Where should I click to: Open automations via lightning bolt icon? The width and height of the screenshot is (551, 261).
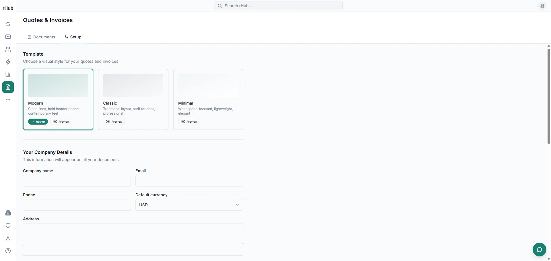(x=8, y=62)
